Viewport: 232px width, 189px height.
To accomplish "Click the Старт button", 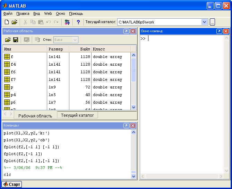I will [12, 184].
